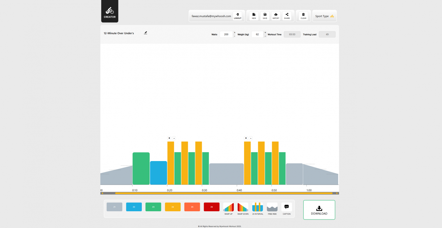Log out of fawaz.mustafa@mywhoosh.com

pos(237,15)
